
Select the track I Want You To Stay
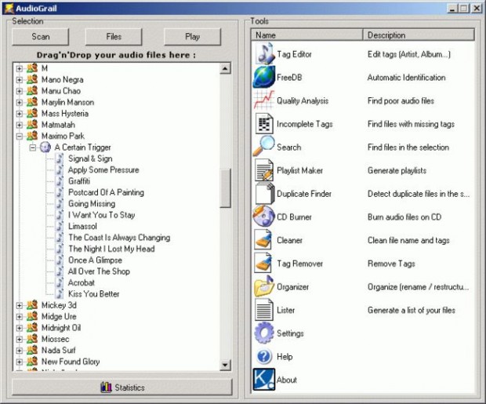tap(101, 215)
